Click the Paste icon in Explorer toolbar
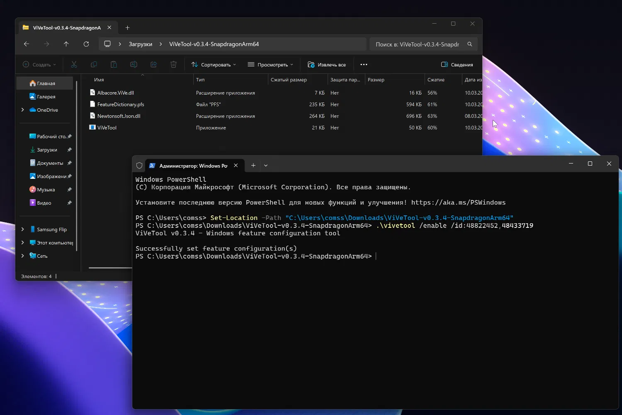 coord(114,64)
